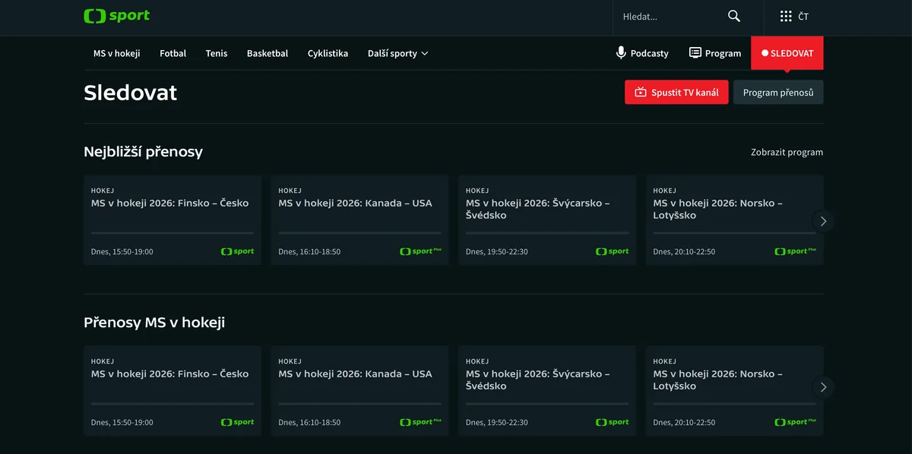Click the Hledat search input field
Viewport: 912px width, 454px height.
pos(669,17)
